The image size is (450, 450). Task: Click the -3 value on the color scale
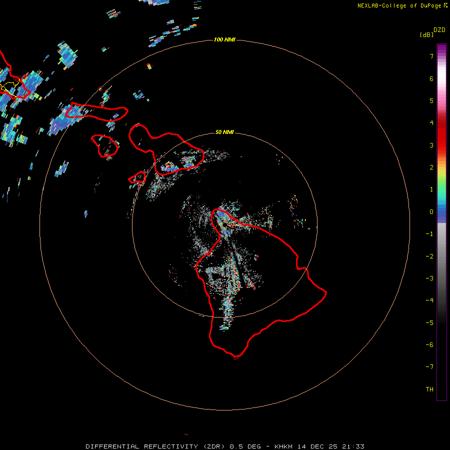point(429,278)
